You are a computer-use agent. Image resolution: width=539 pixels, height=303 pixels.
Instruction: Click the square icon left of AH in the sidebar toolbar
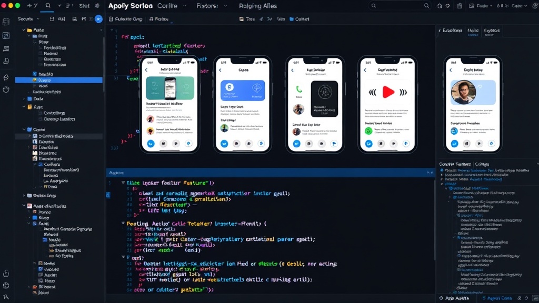pos(52,19)
